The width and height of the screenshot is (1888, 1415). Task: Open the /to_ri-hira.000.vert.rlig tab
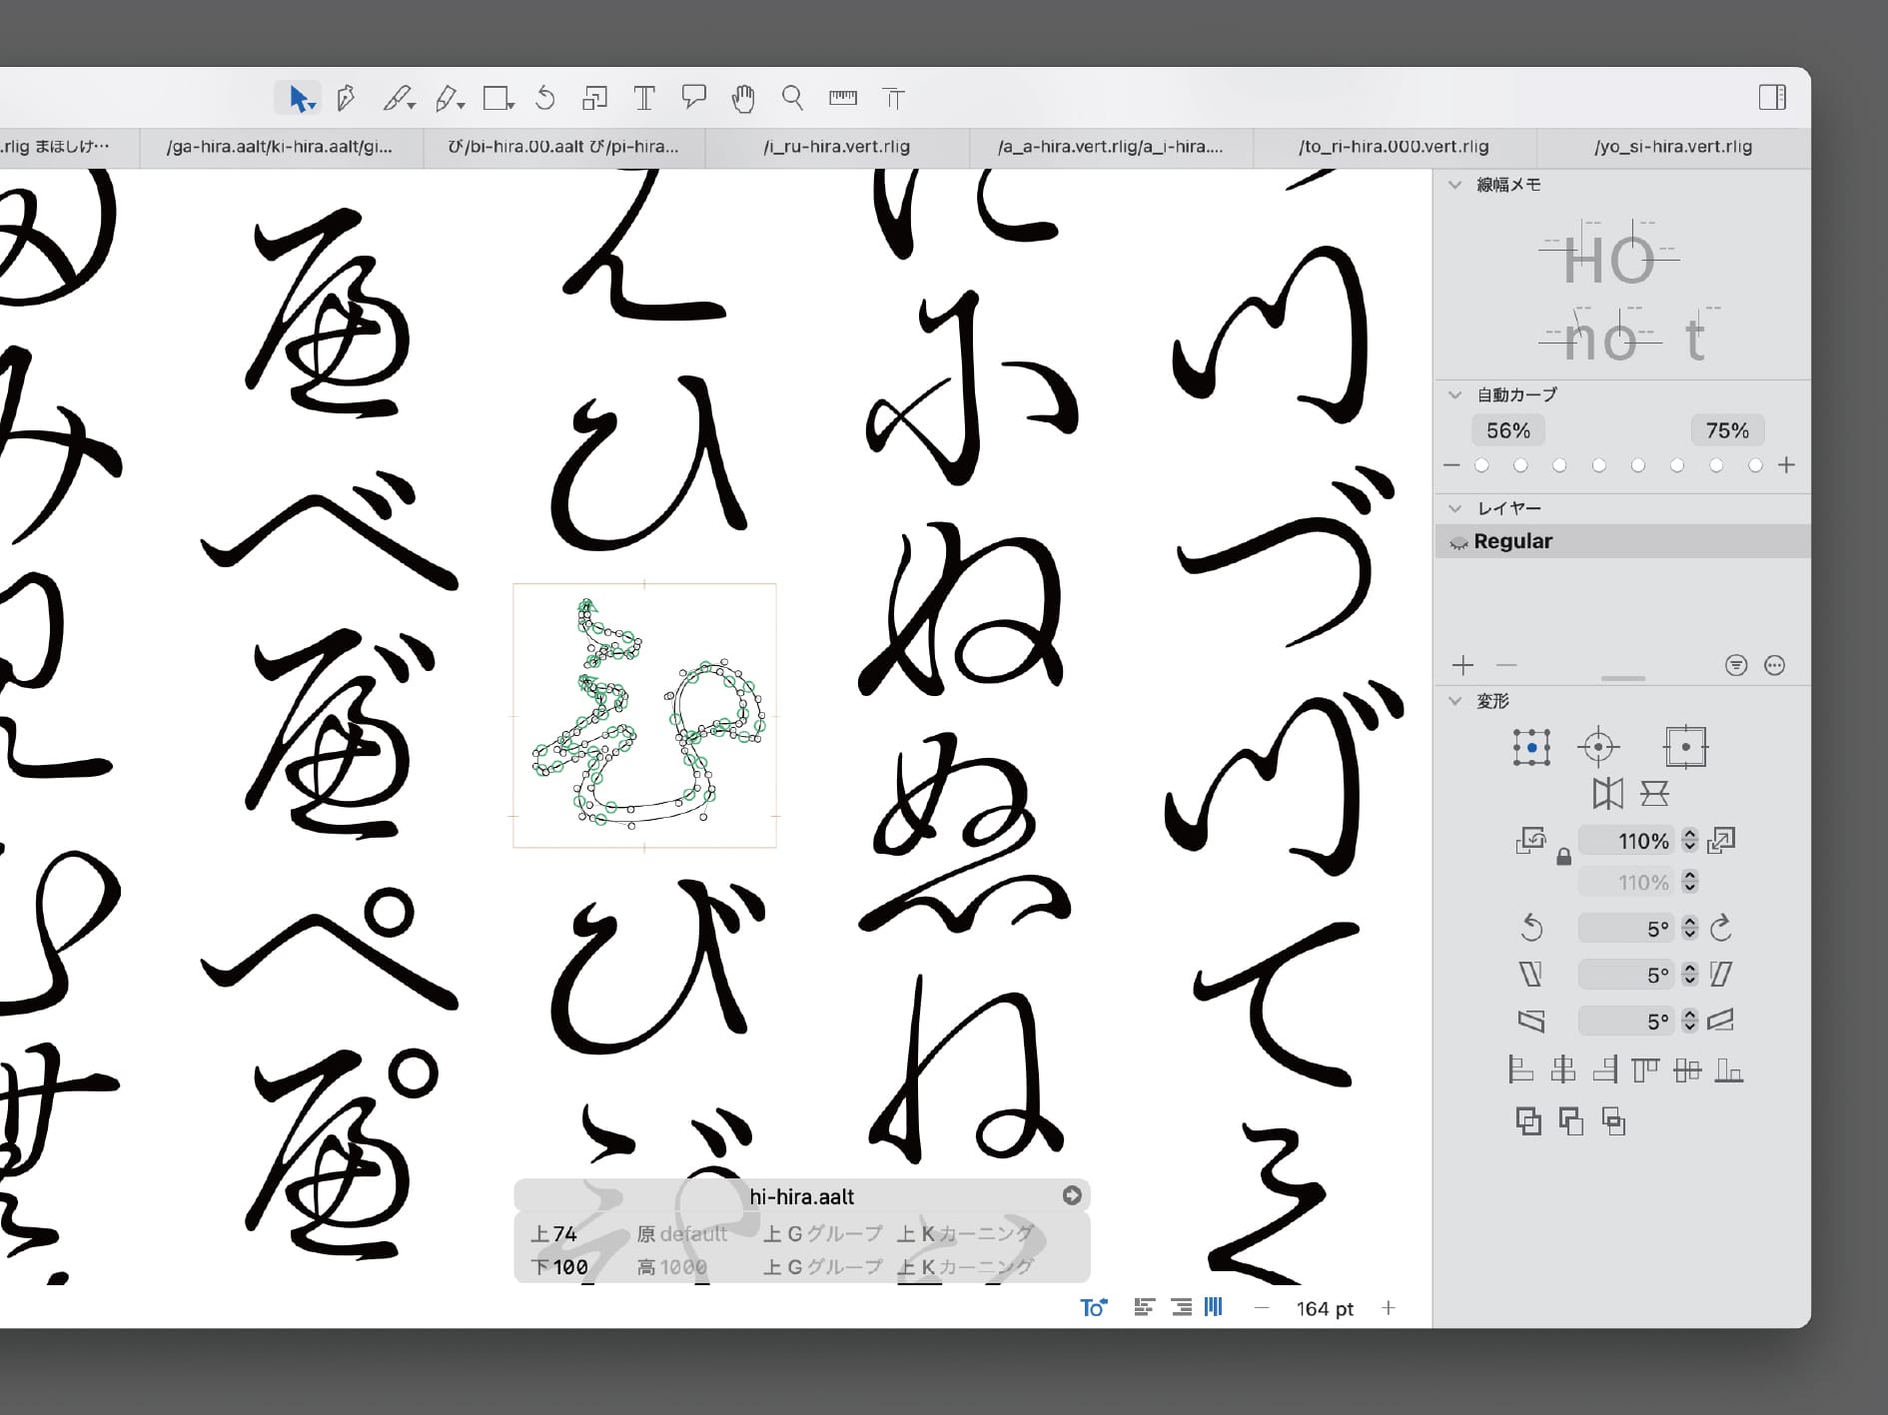click(x=1394, y=147)
